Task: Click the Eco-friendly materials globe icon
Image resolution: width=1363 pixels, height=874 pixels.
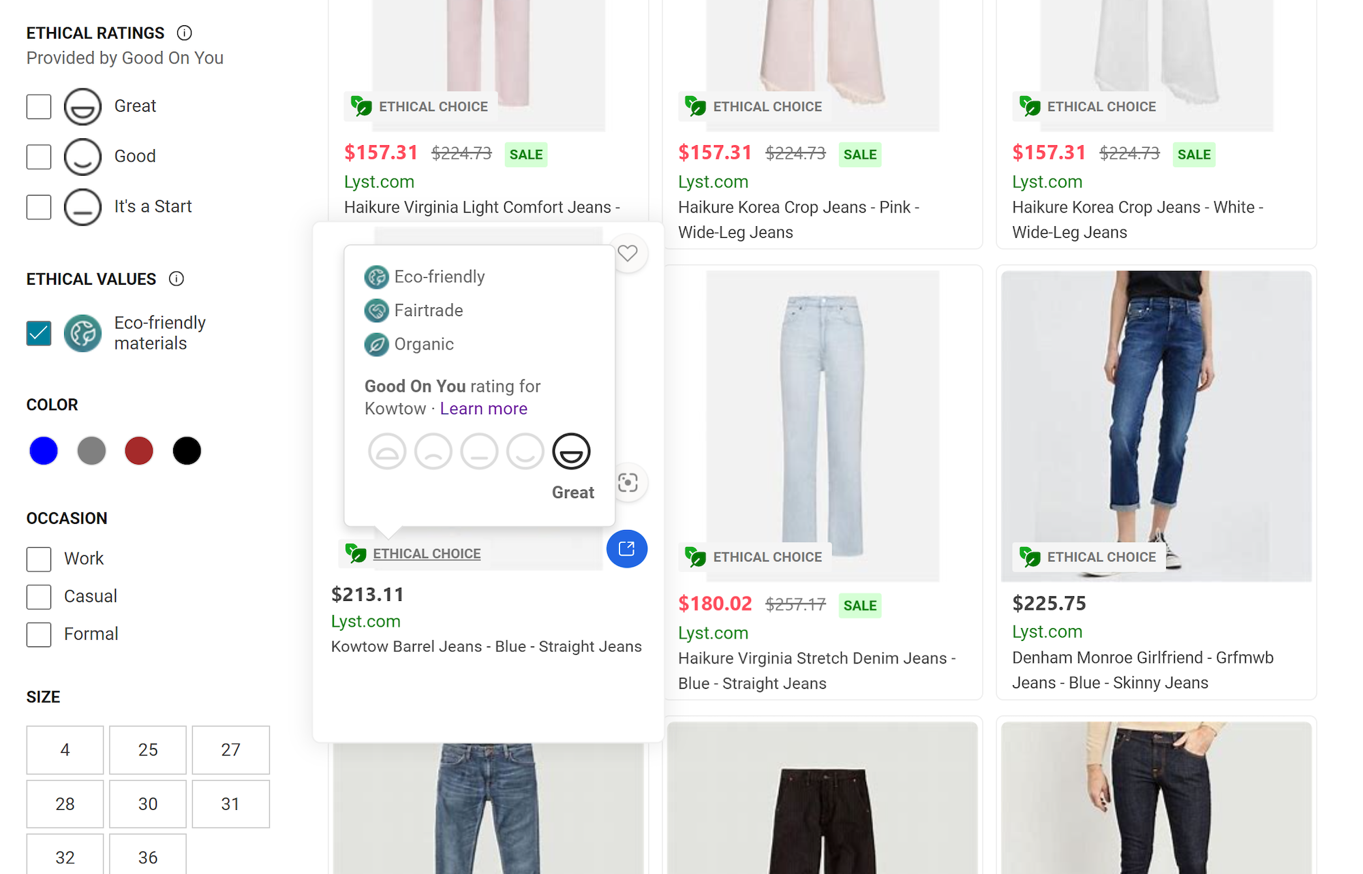Action: 82,333
